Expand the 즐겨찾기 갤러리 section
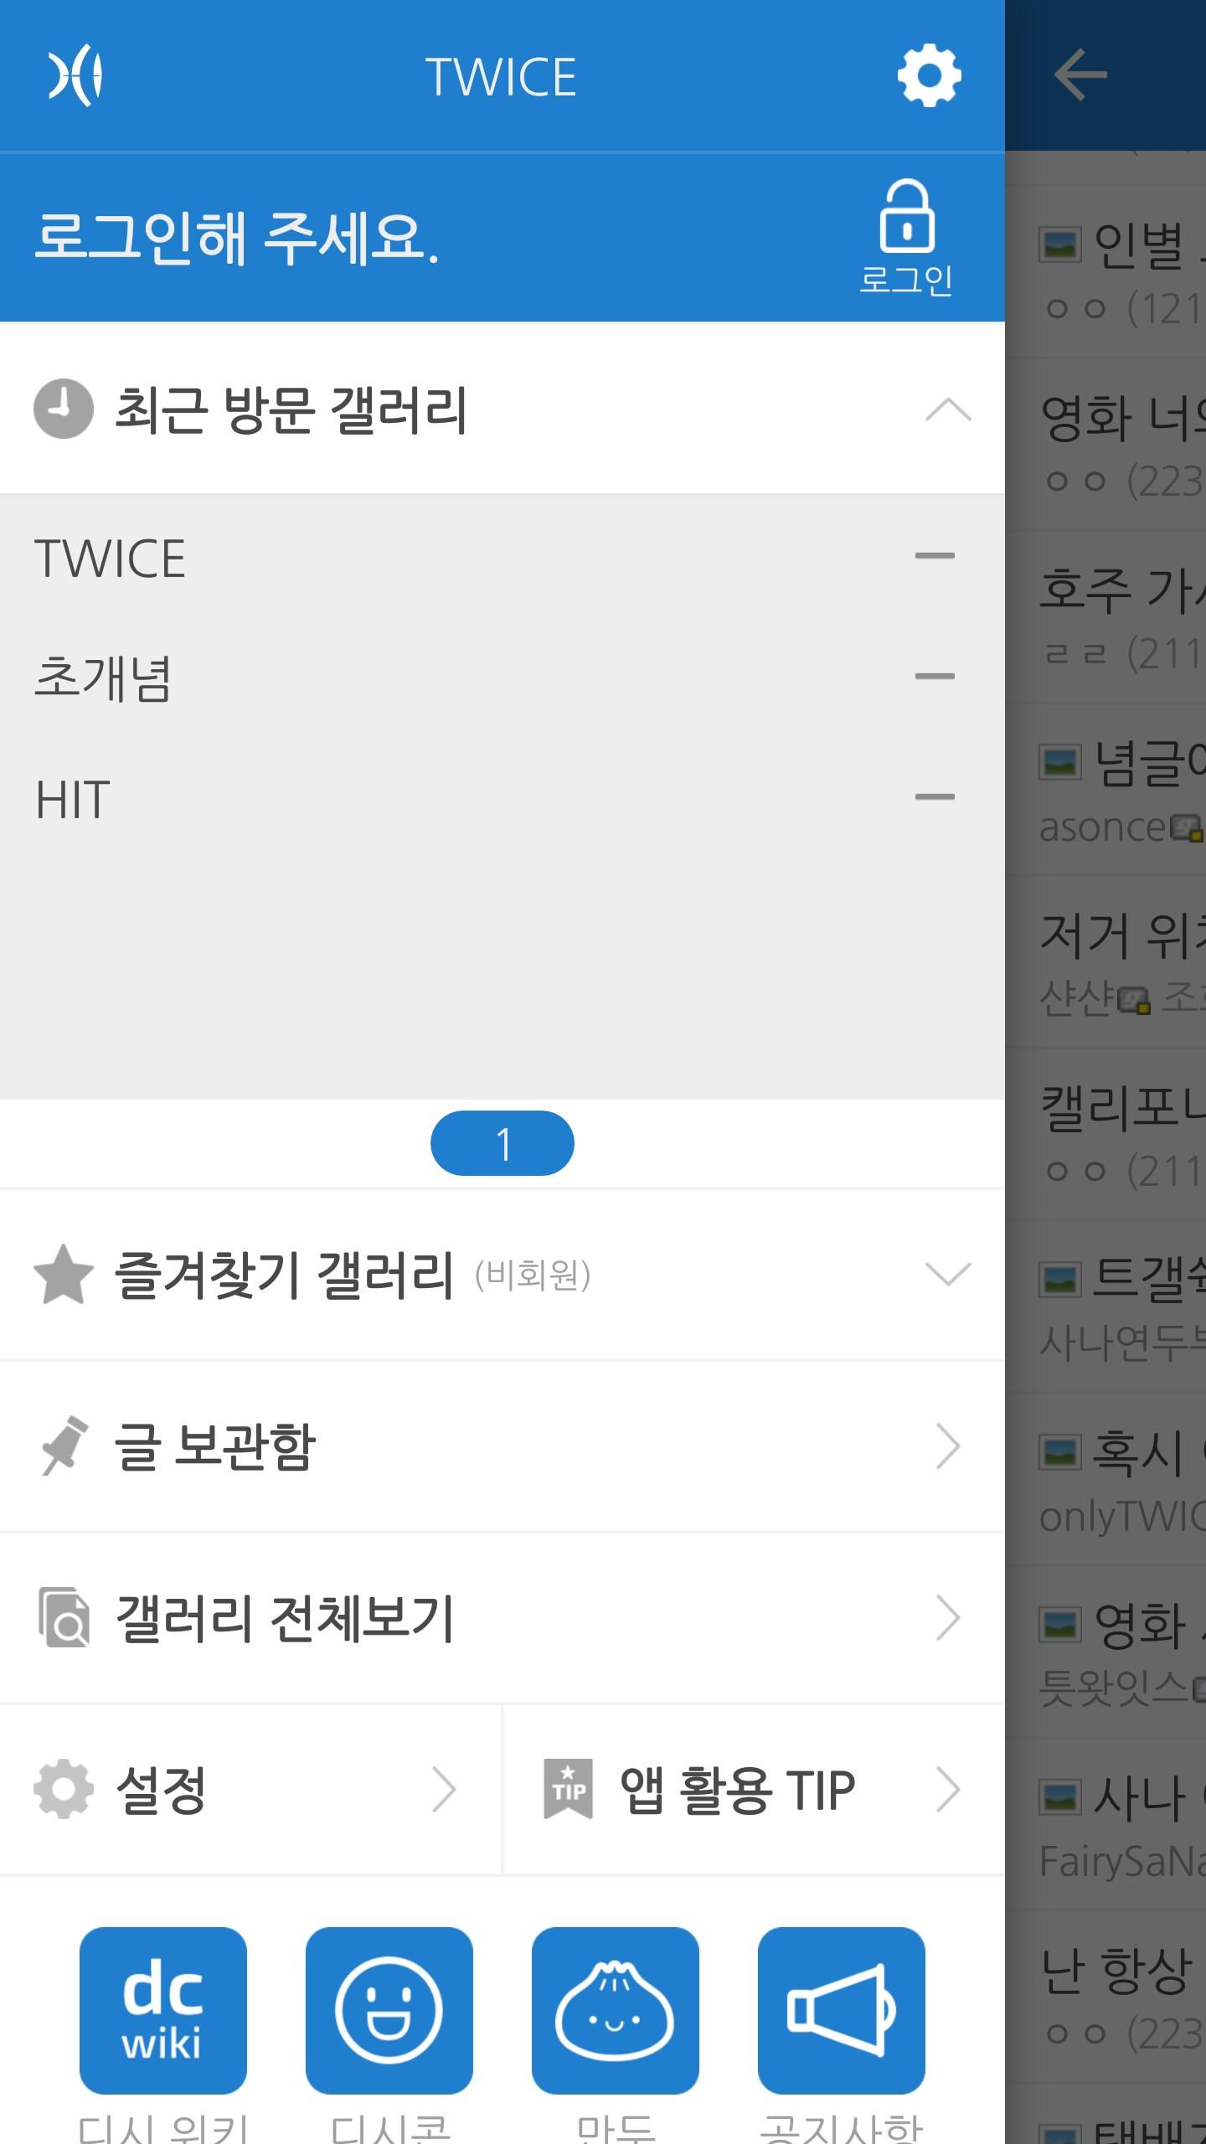1206x2144 pixels. tap(948, 1274)
